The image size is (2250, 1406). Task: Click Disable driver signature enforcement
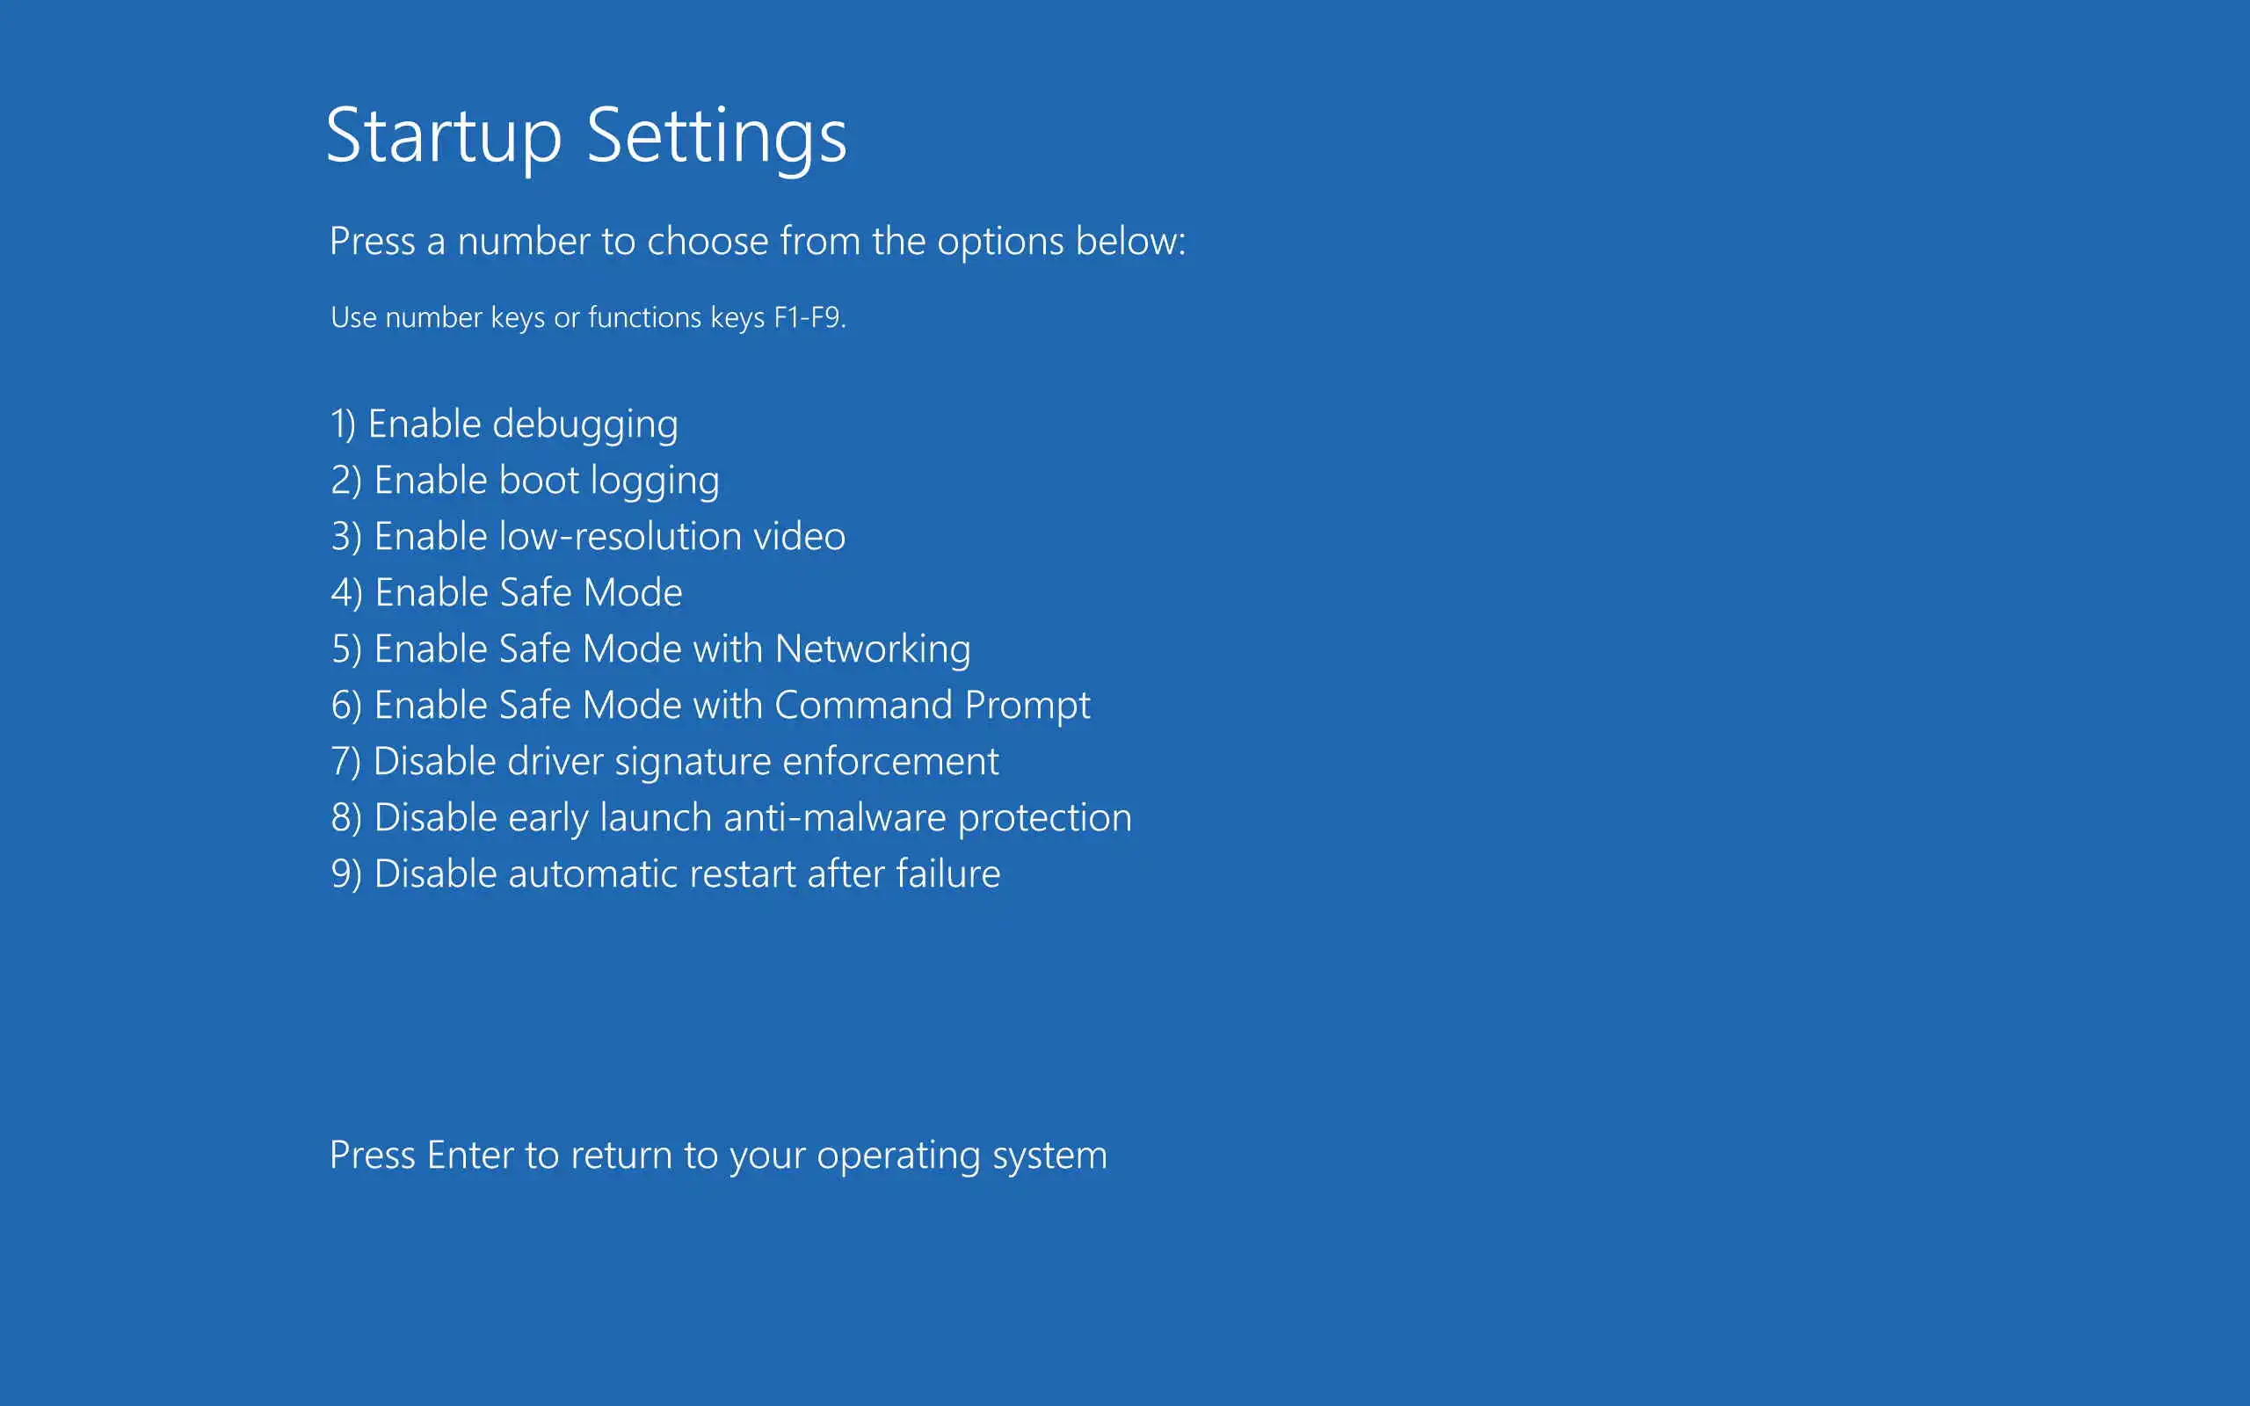664,762
